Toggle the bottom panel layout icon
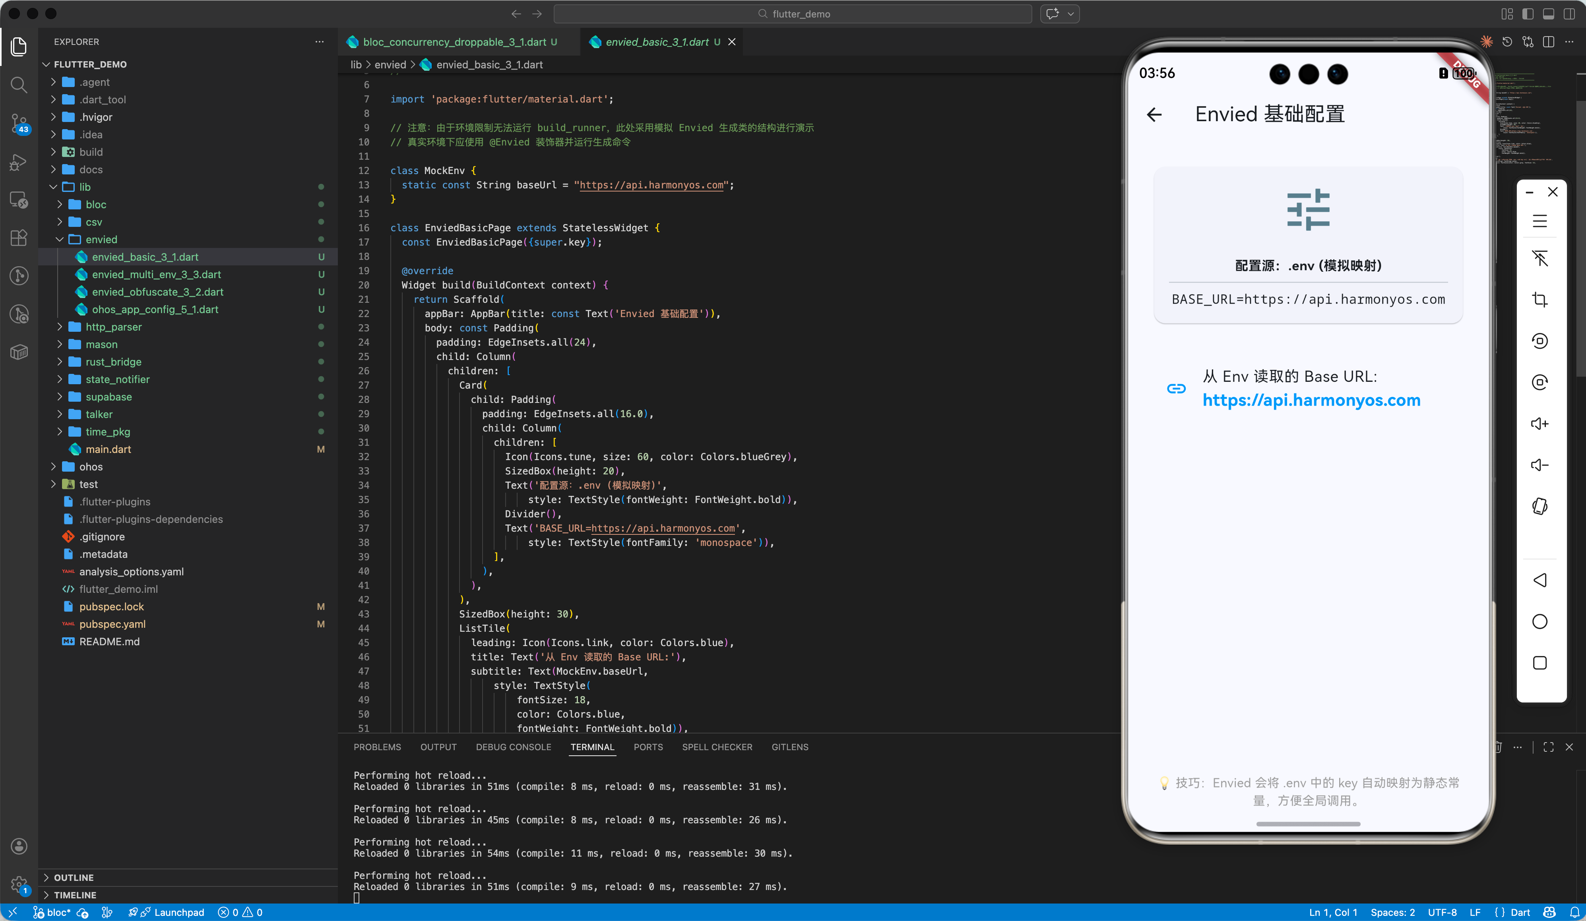 (1548, 14)
